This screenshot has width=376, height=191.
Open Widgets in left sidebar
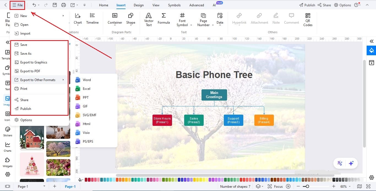click(8, 162)
